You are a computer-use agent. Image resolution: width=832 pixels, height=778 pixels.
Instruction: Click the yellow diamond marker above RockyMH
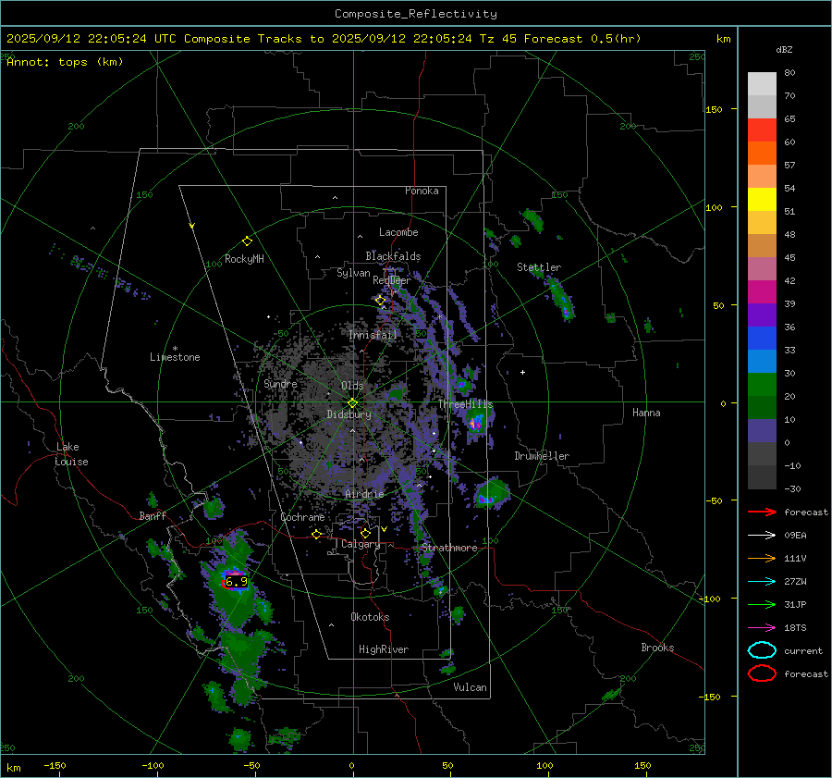[x=247, y=241]
